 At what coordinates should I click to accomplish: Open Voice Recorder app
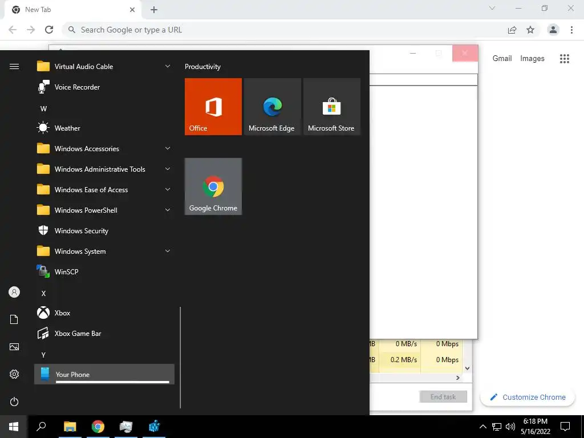(x=104, y=87)
